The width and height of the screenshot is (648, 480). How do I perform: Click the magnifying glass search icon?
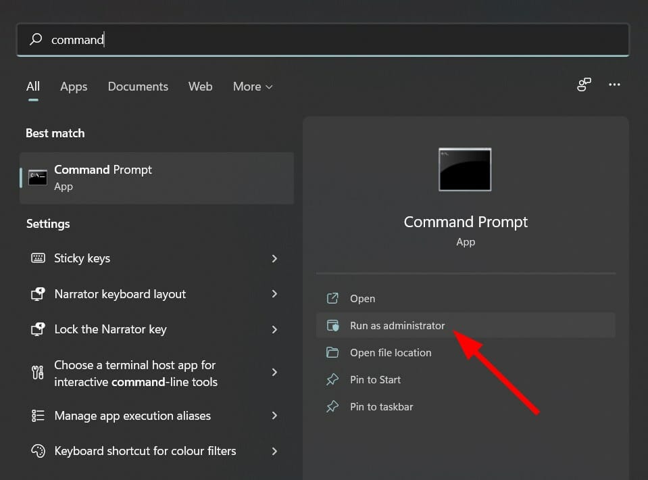click(36, 40)
